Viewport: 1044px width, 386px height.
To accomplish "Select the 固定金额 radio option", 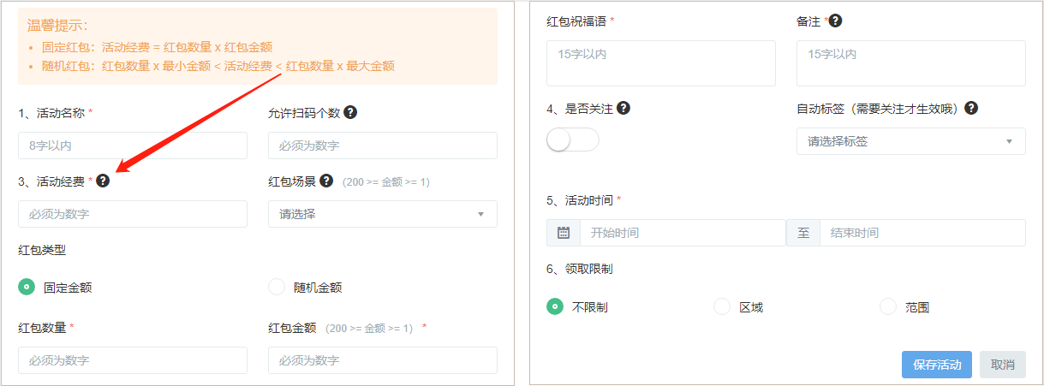I will pyautogui.click(x=27, y=287).
